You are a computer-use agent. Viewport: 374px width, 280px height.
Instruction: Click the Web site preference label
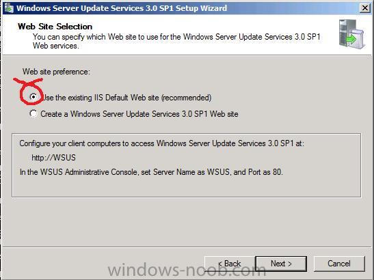coord(56,72)
